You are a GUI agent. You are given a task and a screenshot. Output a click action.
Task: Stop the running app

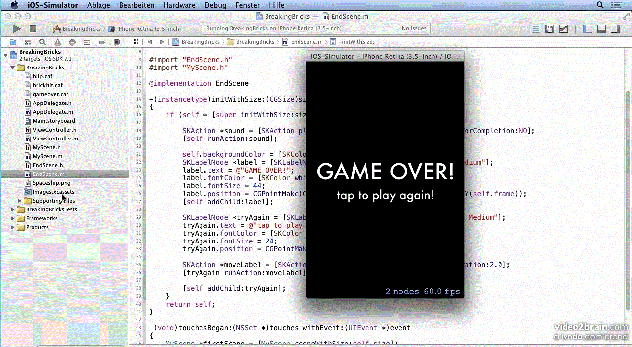[x=33, y=29]
